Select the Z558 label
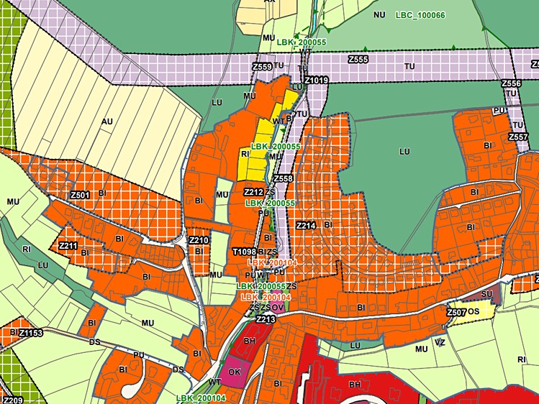This screenshot has width=539, height=404. pyautogui.click(x=283, y=178)
